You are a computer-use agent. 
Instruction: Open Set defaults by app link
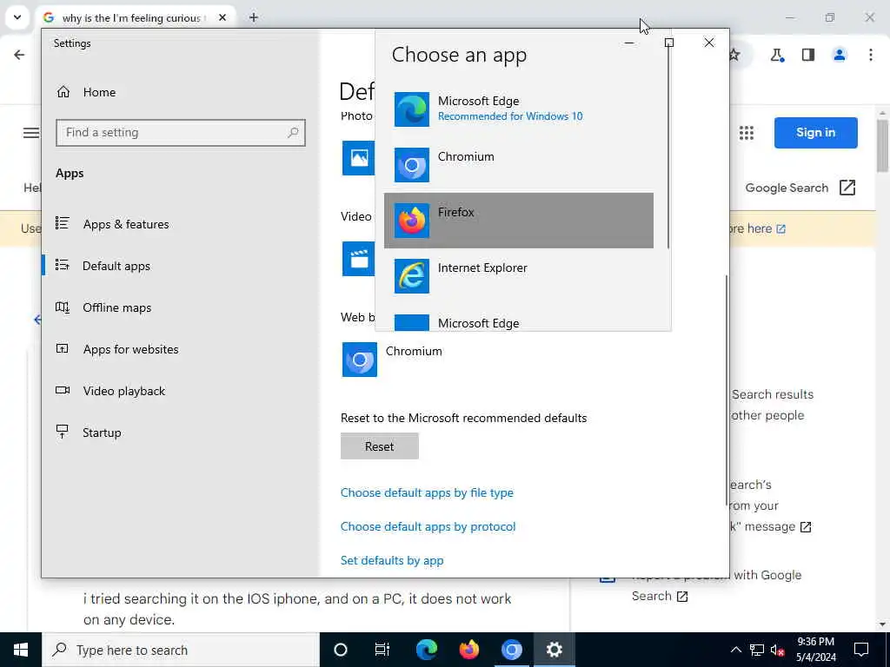pyautogui.click(x=392, y=560)
